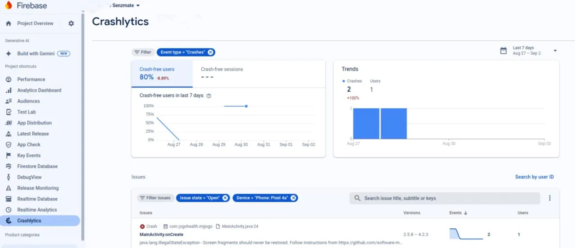
Task: Click the Versions column header
Action: tap(411, 213)
